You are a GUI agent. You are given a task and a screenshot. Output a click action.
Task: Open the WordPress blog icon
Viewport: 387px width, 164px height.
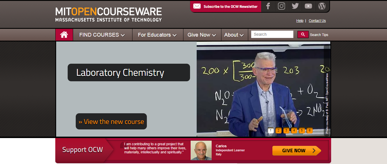click(322, 6)
